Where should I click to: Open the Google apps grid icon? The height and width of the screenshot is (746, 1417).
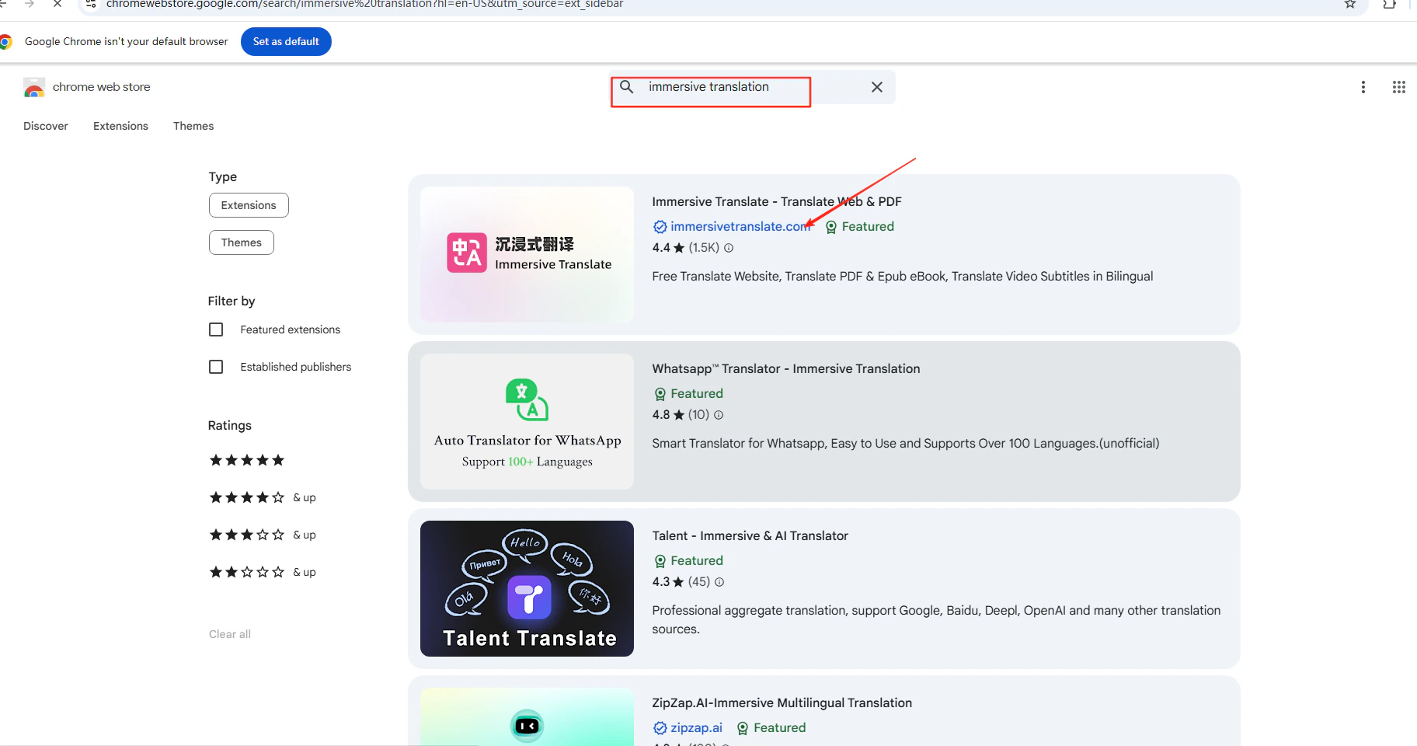pos(1398,87)
